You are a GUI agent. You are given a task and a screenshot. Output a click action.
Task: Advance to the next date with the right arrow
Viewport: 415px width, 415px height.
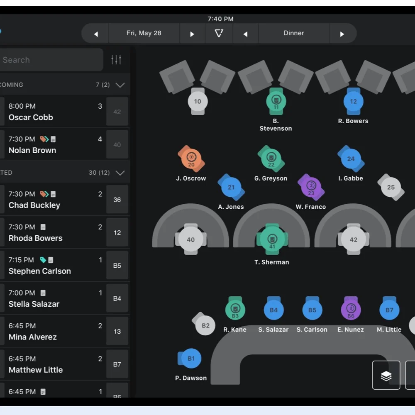192,33
